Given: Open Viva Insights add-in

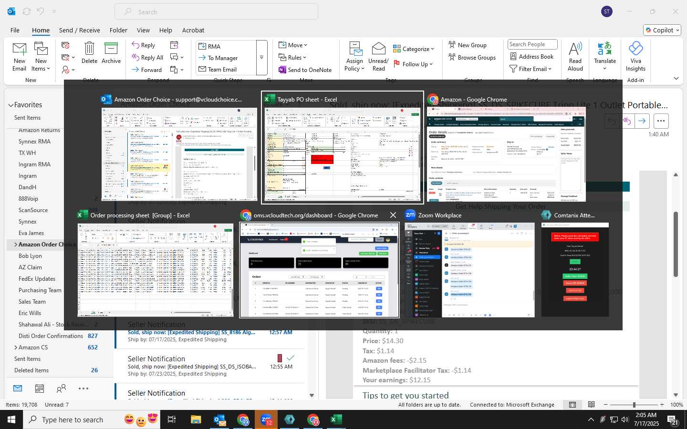Looking at the screenshot, I should click(635, 57).
